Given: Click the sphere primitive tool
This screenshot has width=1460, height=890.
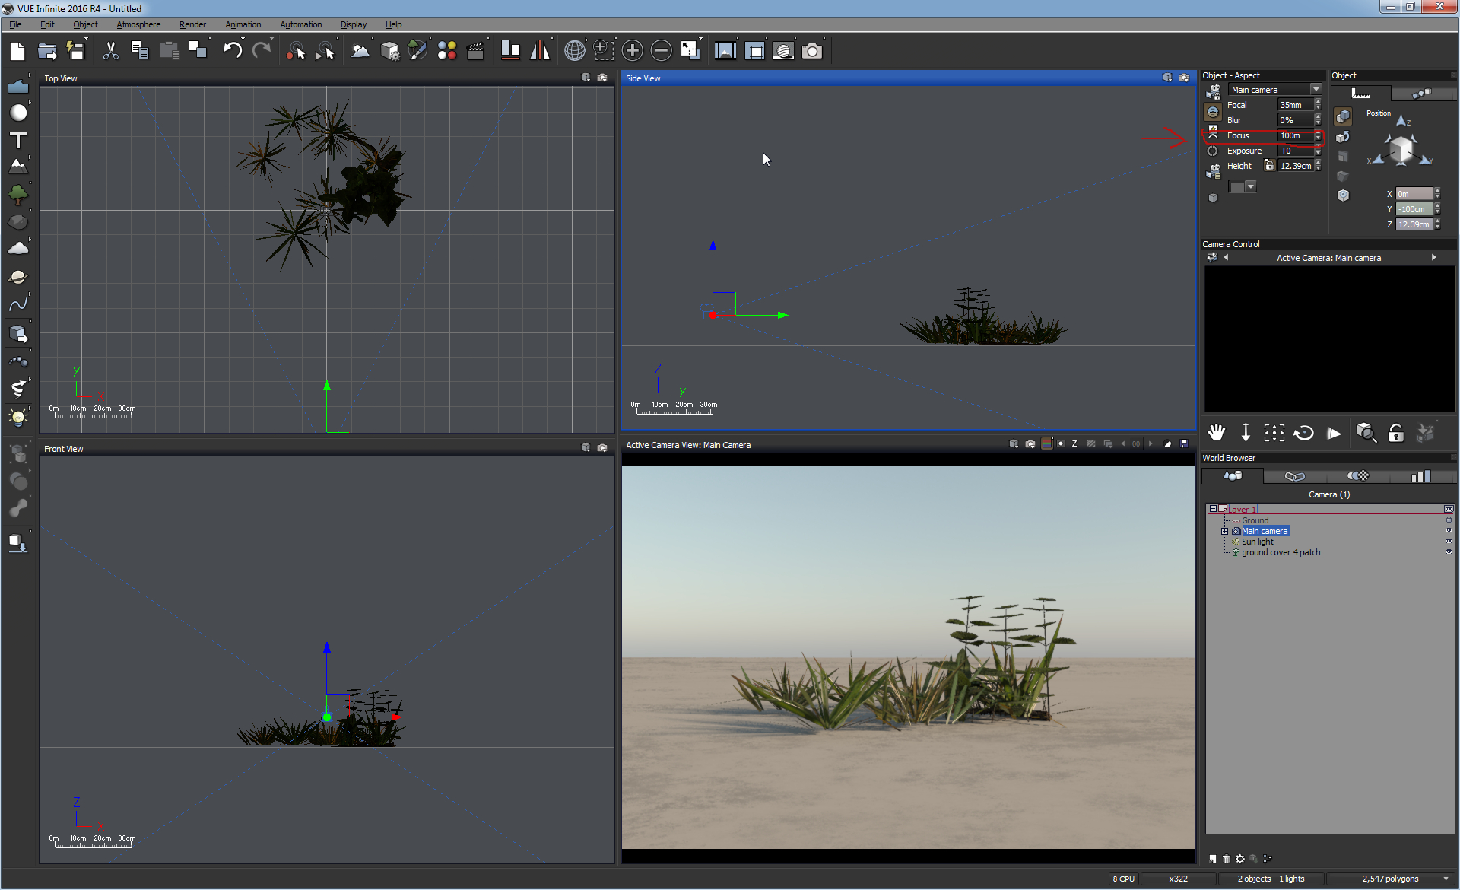Looking at the screenshot, I should tap(18, 113).
